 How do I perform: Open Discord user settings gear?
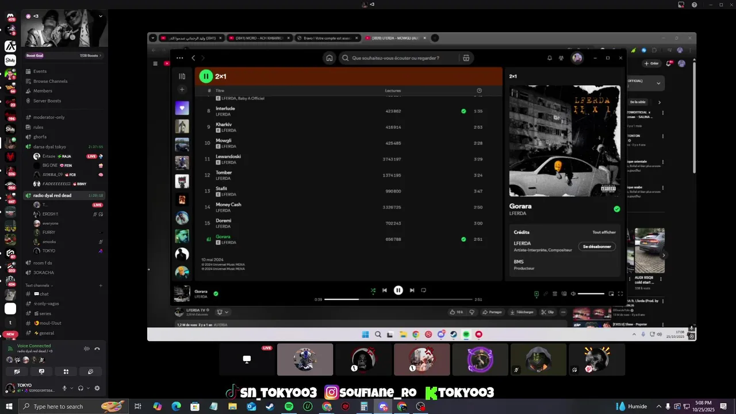click(97, 388)
